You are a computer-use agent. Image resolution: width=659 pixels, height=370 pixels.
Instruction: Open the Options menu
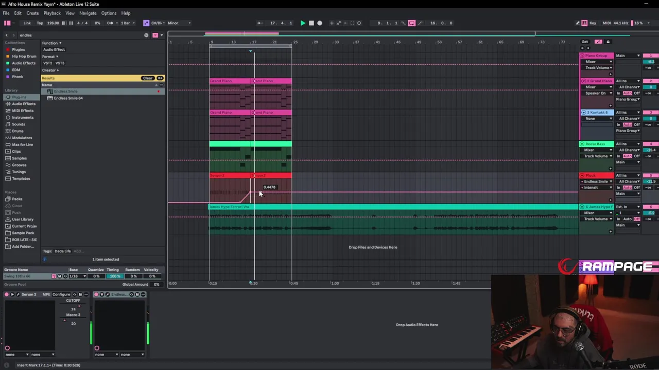[x=109, y=13]
